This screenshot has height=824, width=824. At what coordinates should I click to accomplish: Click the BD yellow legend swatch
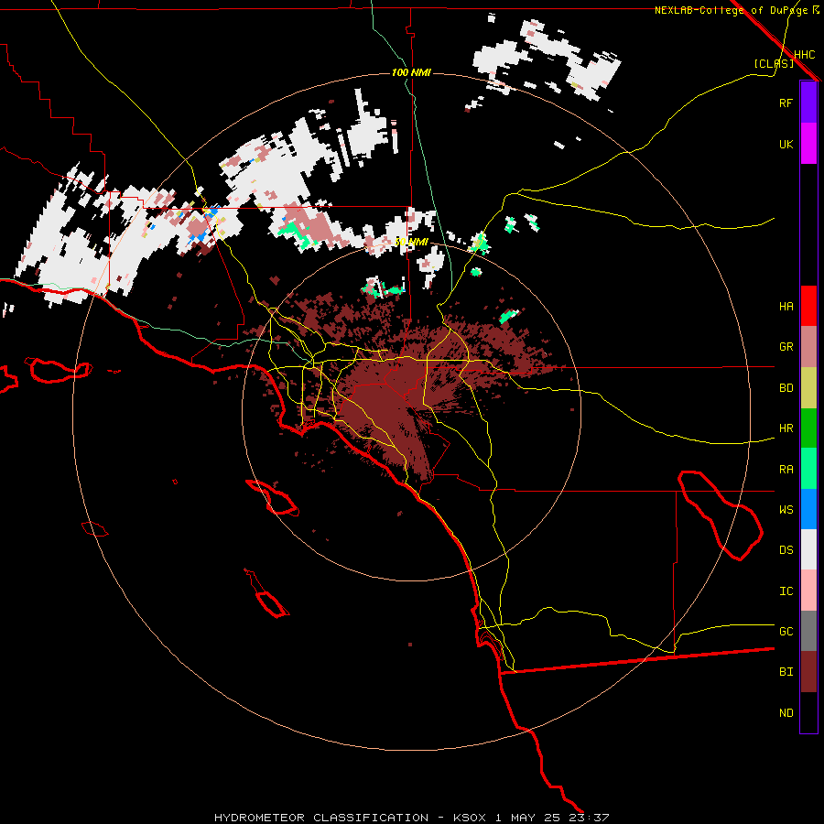[x=808, y=388]
